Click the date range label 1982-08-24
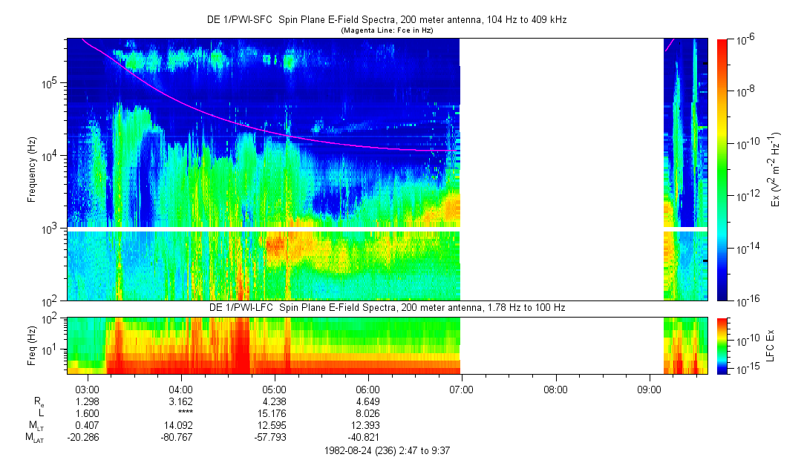 pos(387,450)
